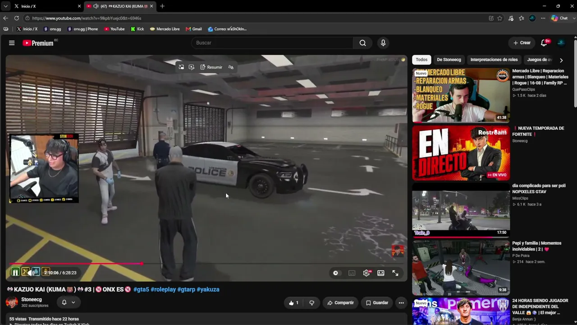The height and width of the screenshot is (325, 577).
Task: Go back to the previous page
Action: click(x=5, y=18)
